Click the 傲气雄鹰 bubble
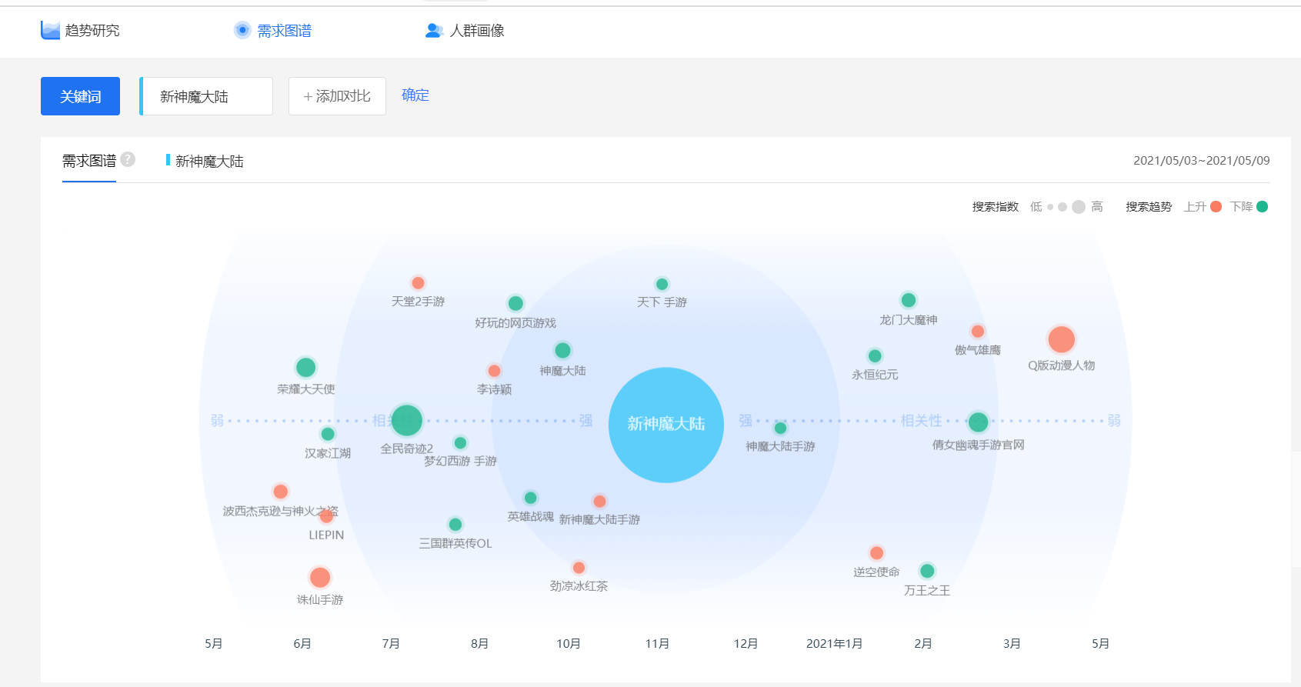Viewport: 1301px width, 687px height. (978, 332)
